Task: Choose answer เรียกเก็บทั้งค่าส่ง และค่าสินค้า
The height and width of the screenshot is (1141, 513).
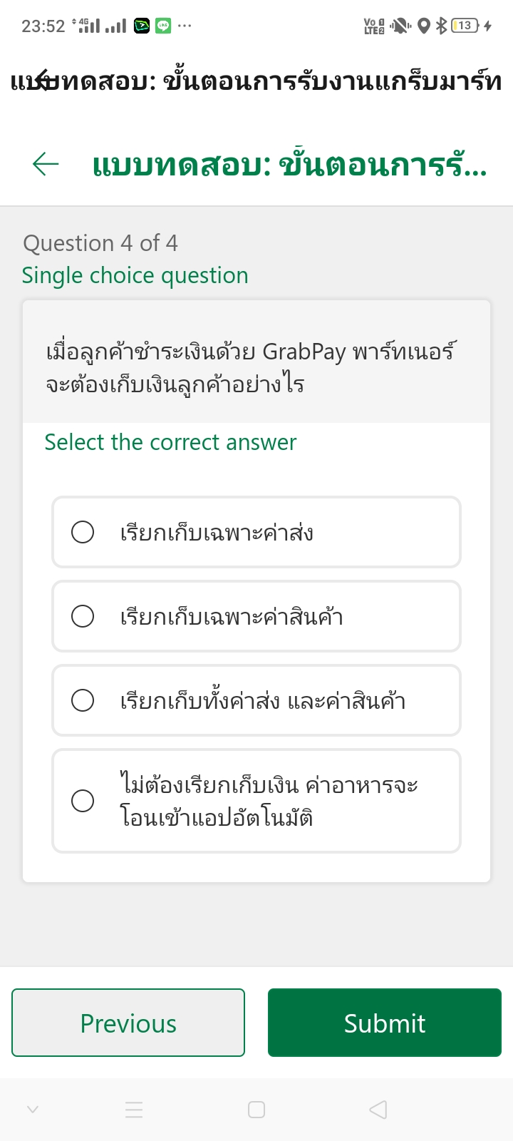Action: coord(83,700)
